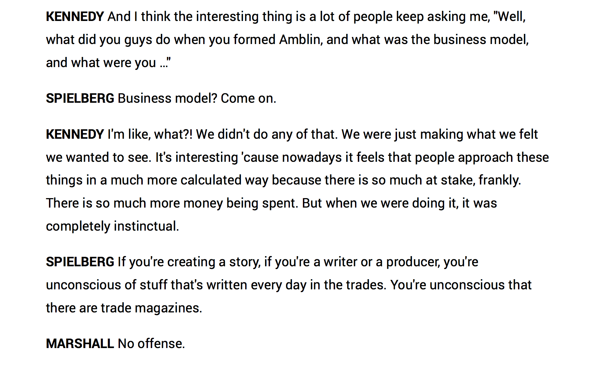
Task: Click the second bold KENNEDY speaker name
Action: coord(75,134)
